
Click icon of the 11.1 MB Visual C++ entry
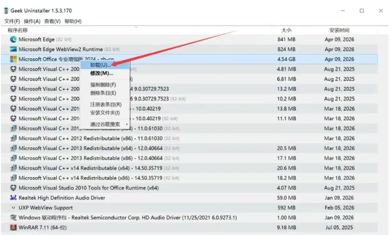[13, 118]
